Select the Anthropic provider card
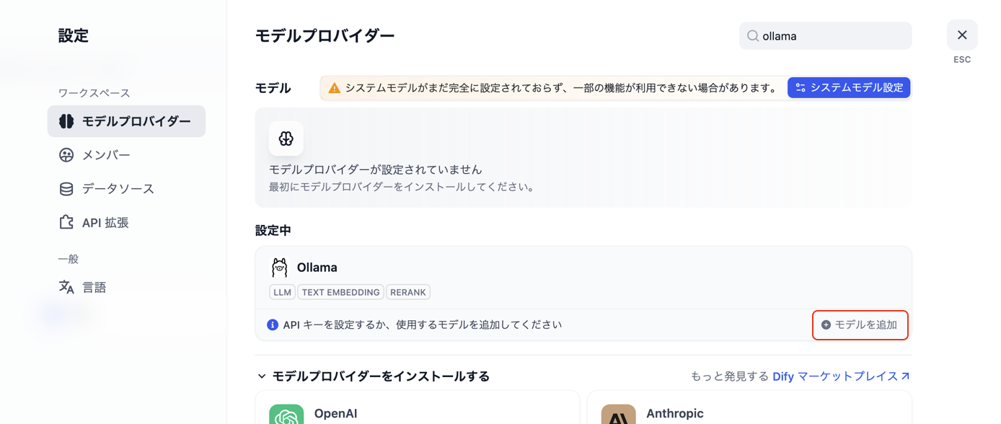 [x=749, y=407]
